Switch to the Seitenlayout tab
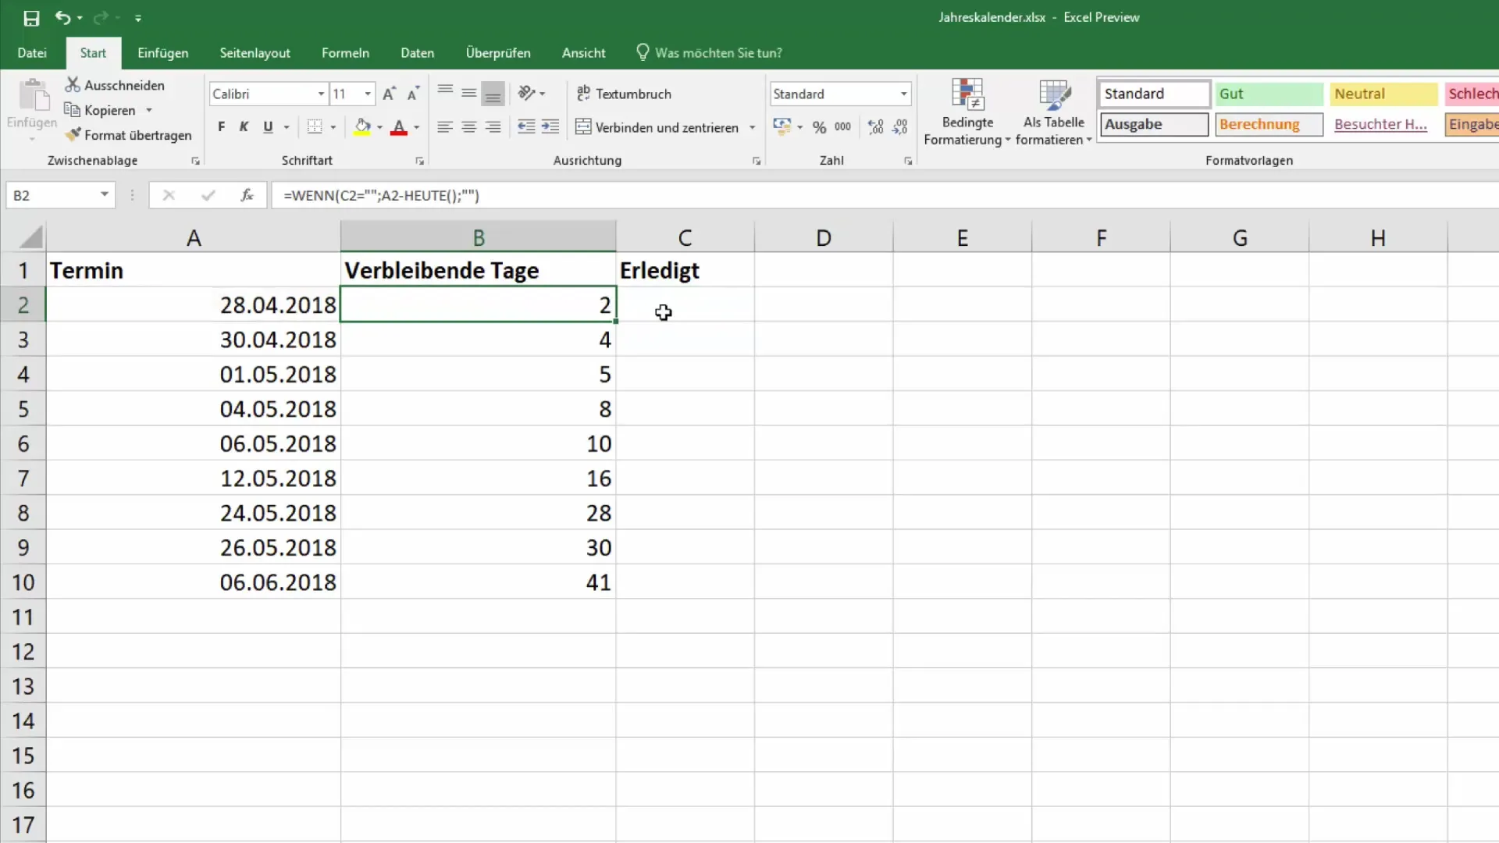The width and height of the screenshot is (1499, 843). tap(255, 52)
